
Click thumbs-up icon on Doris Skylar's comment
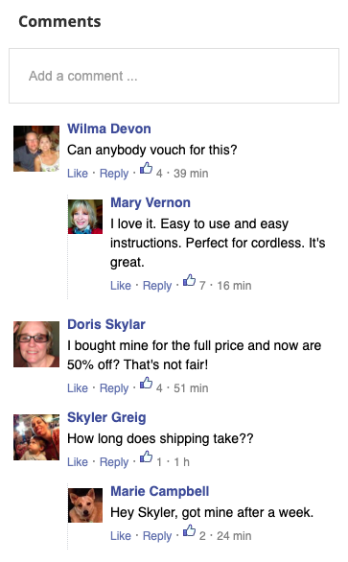[146, 383]
